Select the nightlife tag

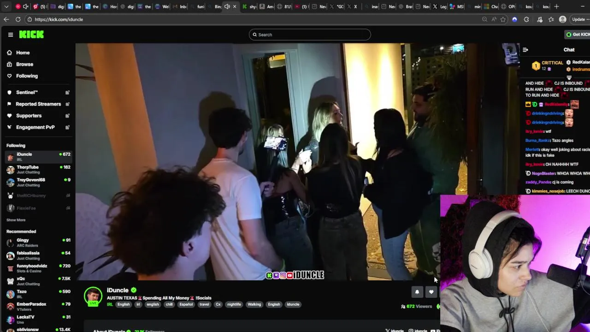234,304
